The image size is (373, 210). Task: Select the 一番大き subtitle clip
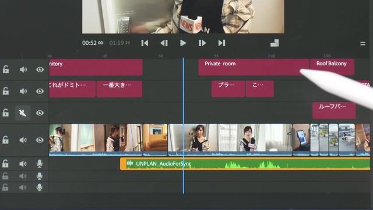tap(119, 89)
